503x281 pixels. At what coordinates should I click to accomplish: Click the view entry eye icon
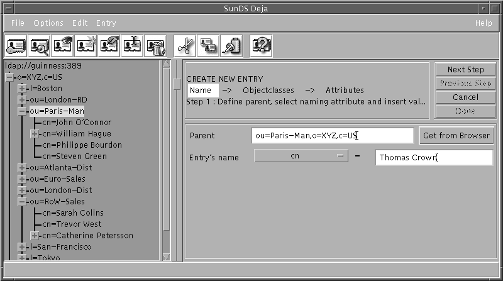[x=62, y=46]
